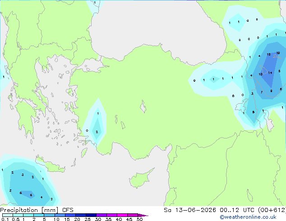Click the 0.1–0.5 mm palest legend swatch
The image size is (286, 221).
[8, 215]
